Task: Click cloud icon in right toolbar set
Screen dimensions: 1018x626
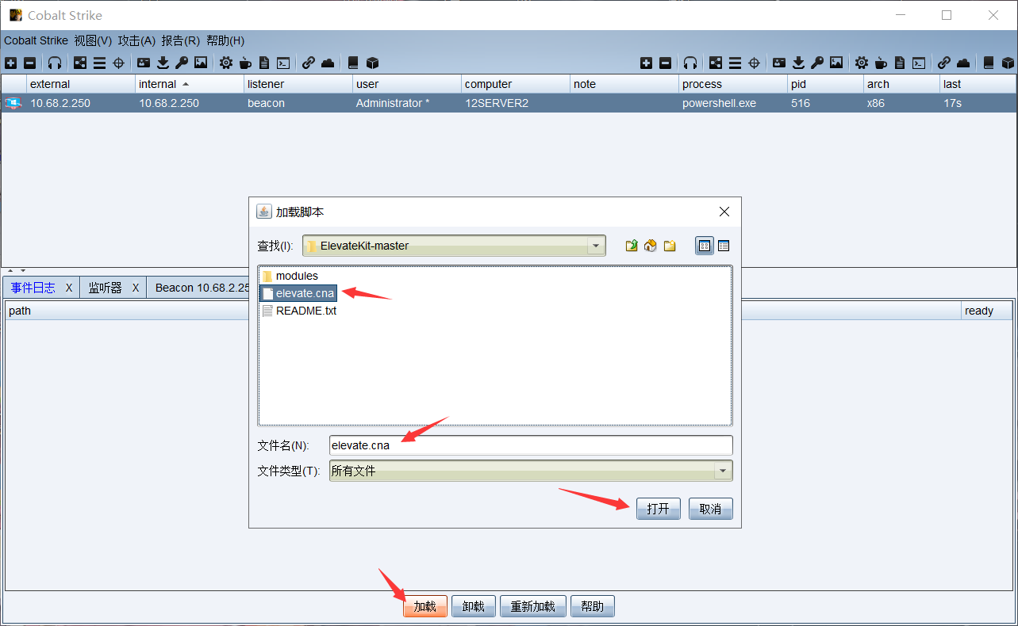Action: click(963, 63)
